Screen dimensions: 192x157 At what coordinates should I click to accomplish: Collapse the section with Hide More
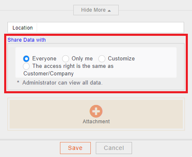point(96,10)
